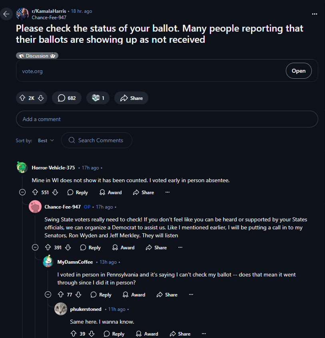Downvote the ballot status post
Viewport: 325px width, 338px height.
[x=41, y=98]
